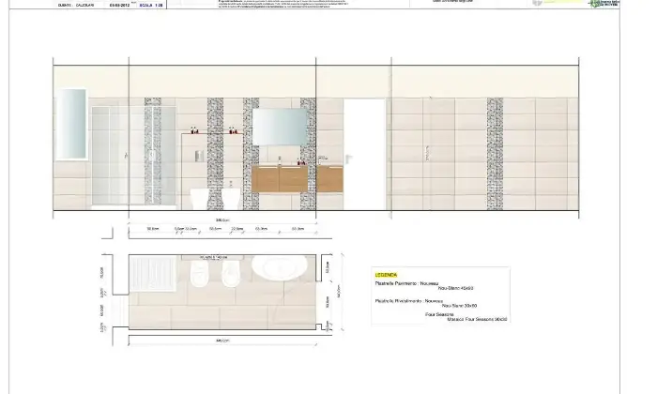Click the yellow LEGENDA heading
Image resolution: width=657 pixels, height=394 pixels.
coord(386,275)
